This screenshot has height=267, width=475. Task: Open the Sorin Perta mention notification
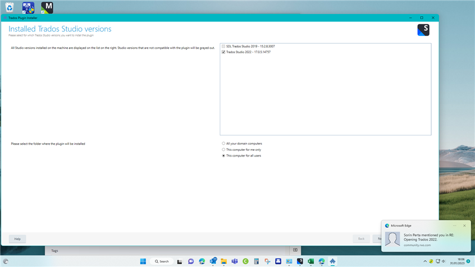[x=428, y=237]
